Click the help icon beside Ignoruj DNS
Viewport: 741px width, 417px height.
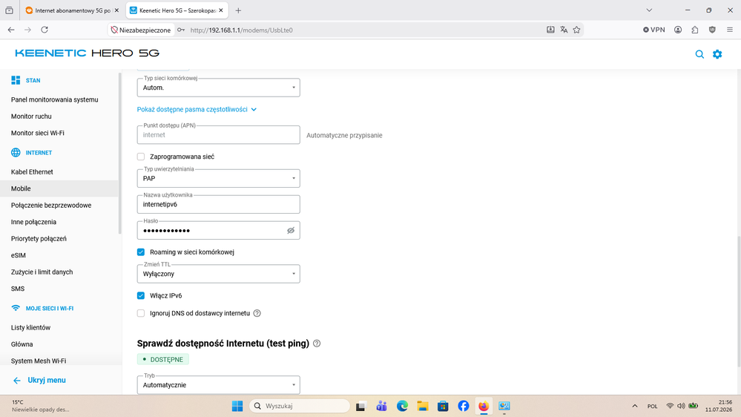pos(257,313)
